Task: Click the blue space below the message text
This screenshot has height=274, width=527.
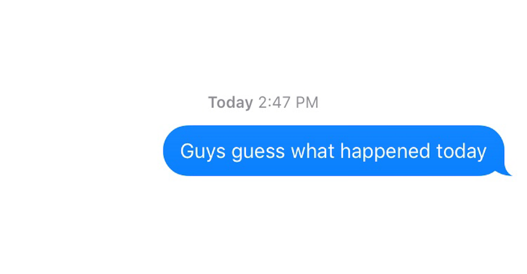Action: tap(333, 169)
